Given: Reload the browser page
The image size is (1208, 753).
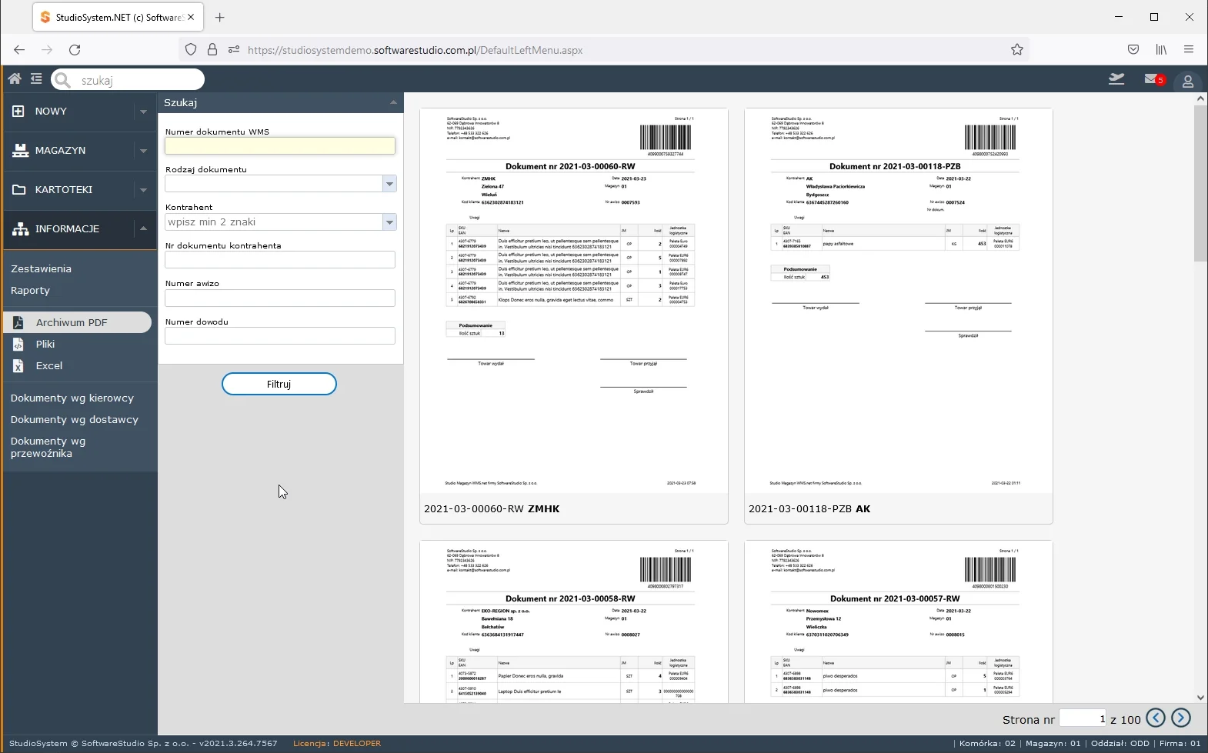Looking at the screenshot, I should pos(75,50).
